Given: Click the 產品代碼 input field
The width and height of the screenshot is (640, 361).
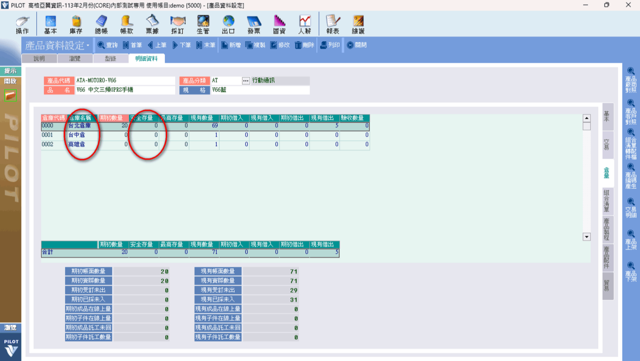Looking at the screenshot, I should (x=125, y=80).
